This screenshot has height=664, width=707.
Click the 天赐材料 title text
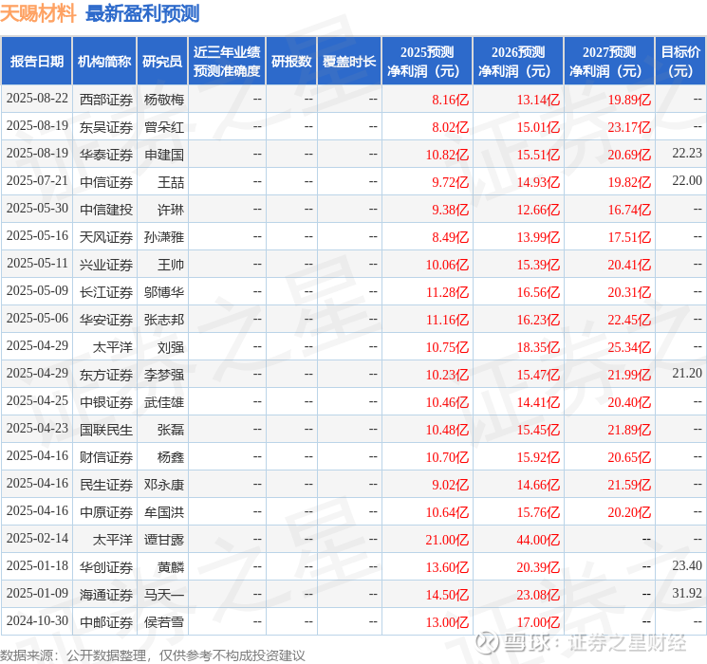coord(38,13)
